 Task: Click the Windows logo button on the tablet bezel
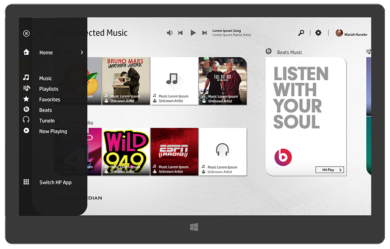pyautogui.click(x=194, y=227)
